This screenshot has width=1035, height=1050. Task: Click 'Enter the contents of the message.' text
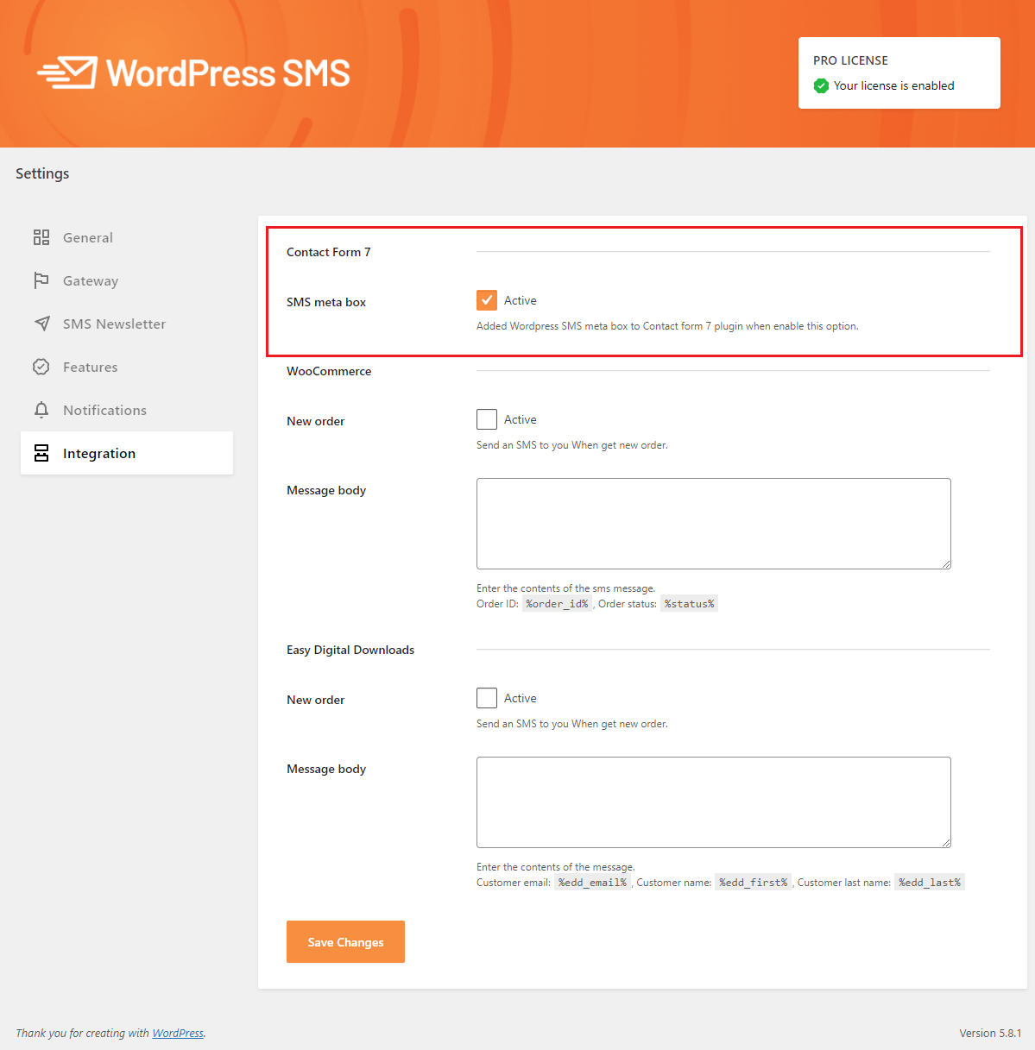pos(556,867)
